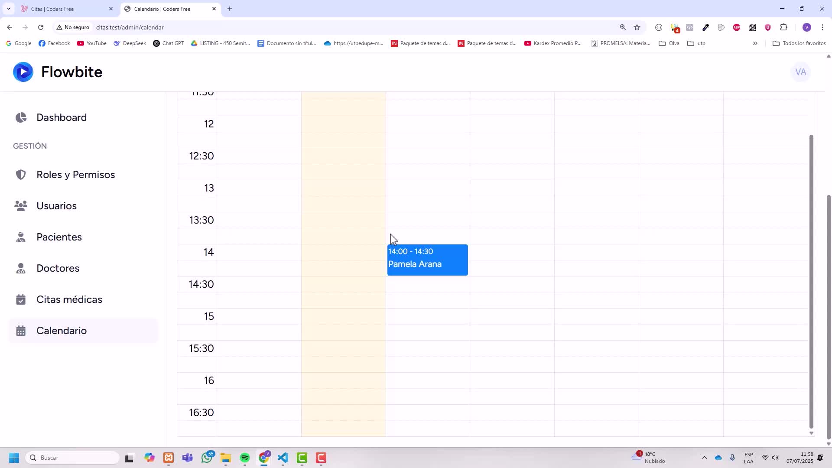
Task: Open Chrome three-dot menu
Action: [x=822, y=27]
